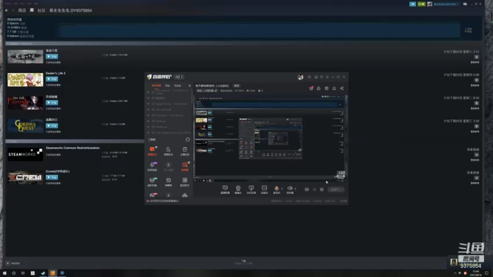
Task: Toggle visibility eye for The Last Spell source
Action: 149,110
